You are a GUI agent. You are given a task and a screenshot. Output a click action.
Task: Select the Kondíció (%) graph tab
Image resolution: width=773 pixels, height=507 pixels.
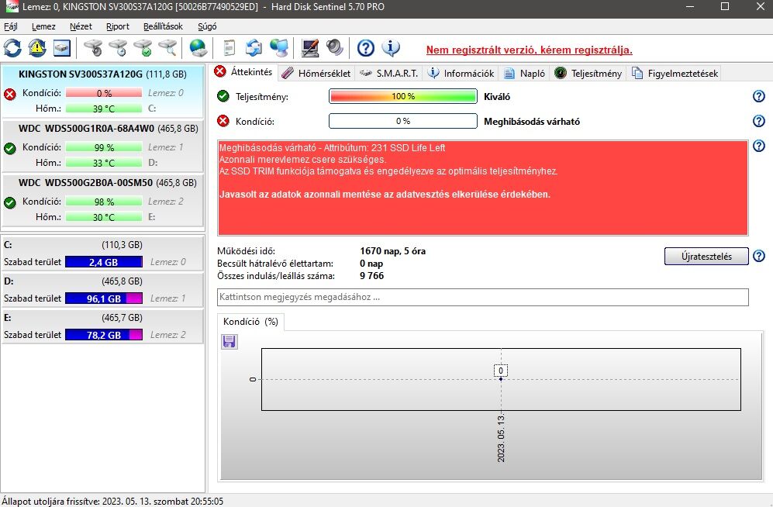tap(250, 322)
